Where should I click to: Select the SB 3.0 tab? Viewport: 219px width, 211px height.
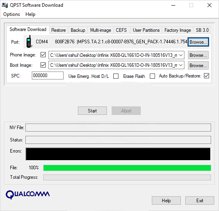click(x=202, y=30)
